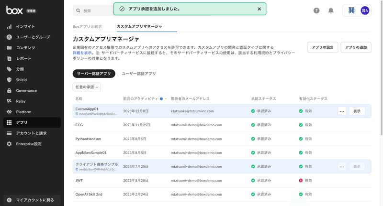The height and width of the screenshot is (206, 383).
Task: Click マイアカウントに戻る back button
Action: tap(32, 200)
